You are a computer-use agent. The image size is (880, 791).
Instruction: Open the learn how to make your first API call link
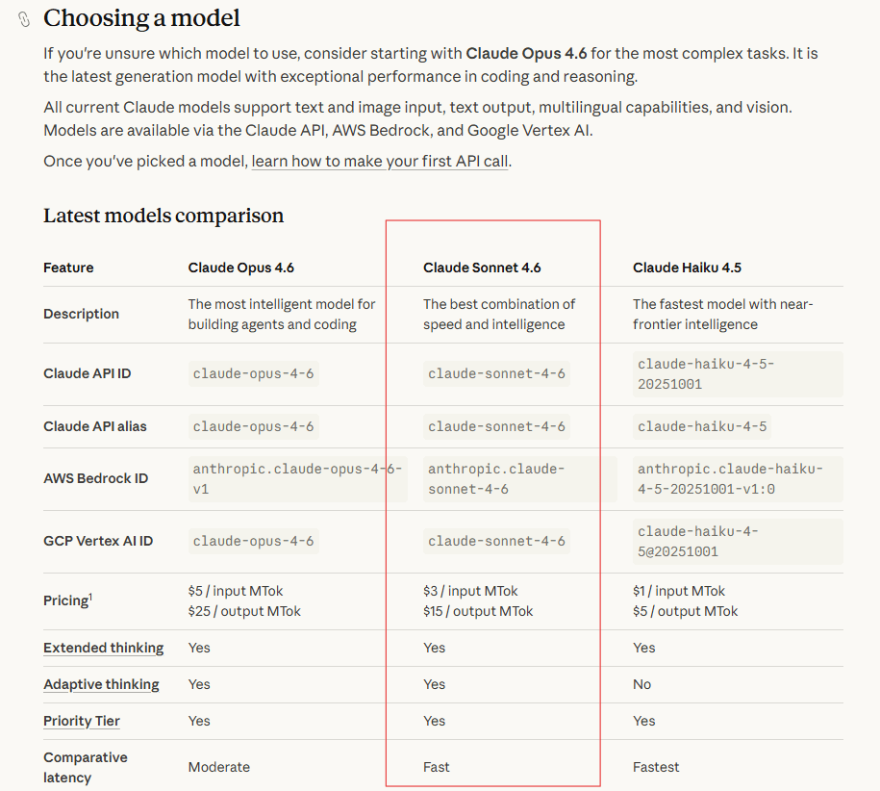coord(379,161)
